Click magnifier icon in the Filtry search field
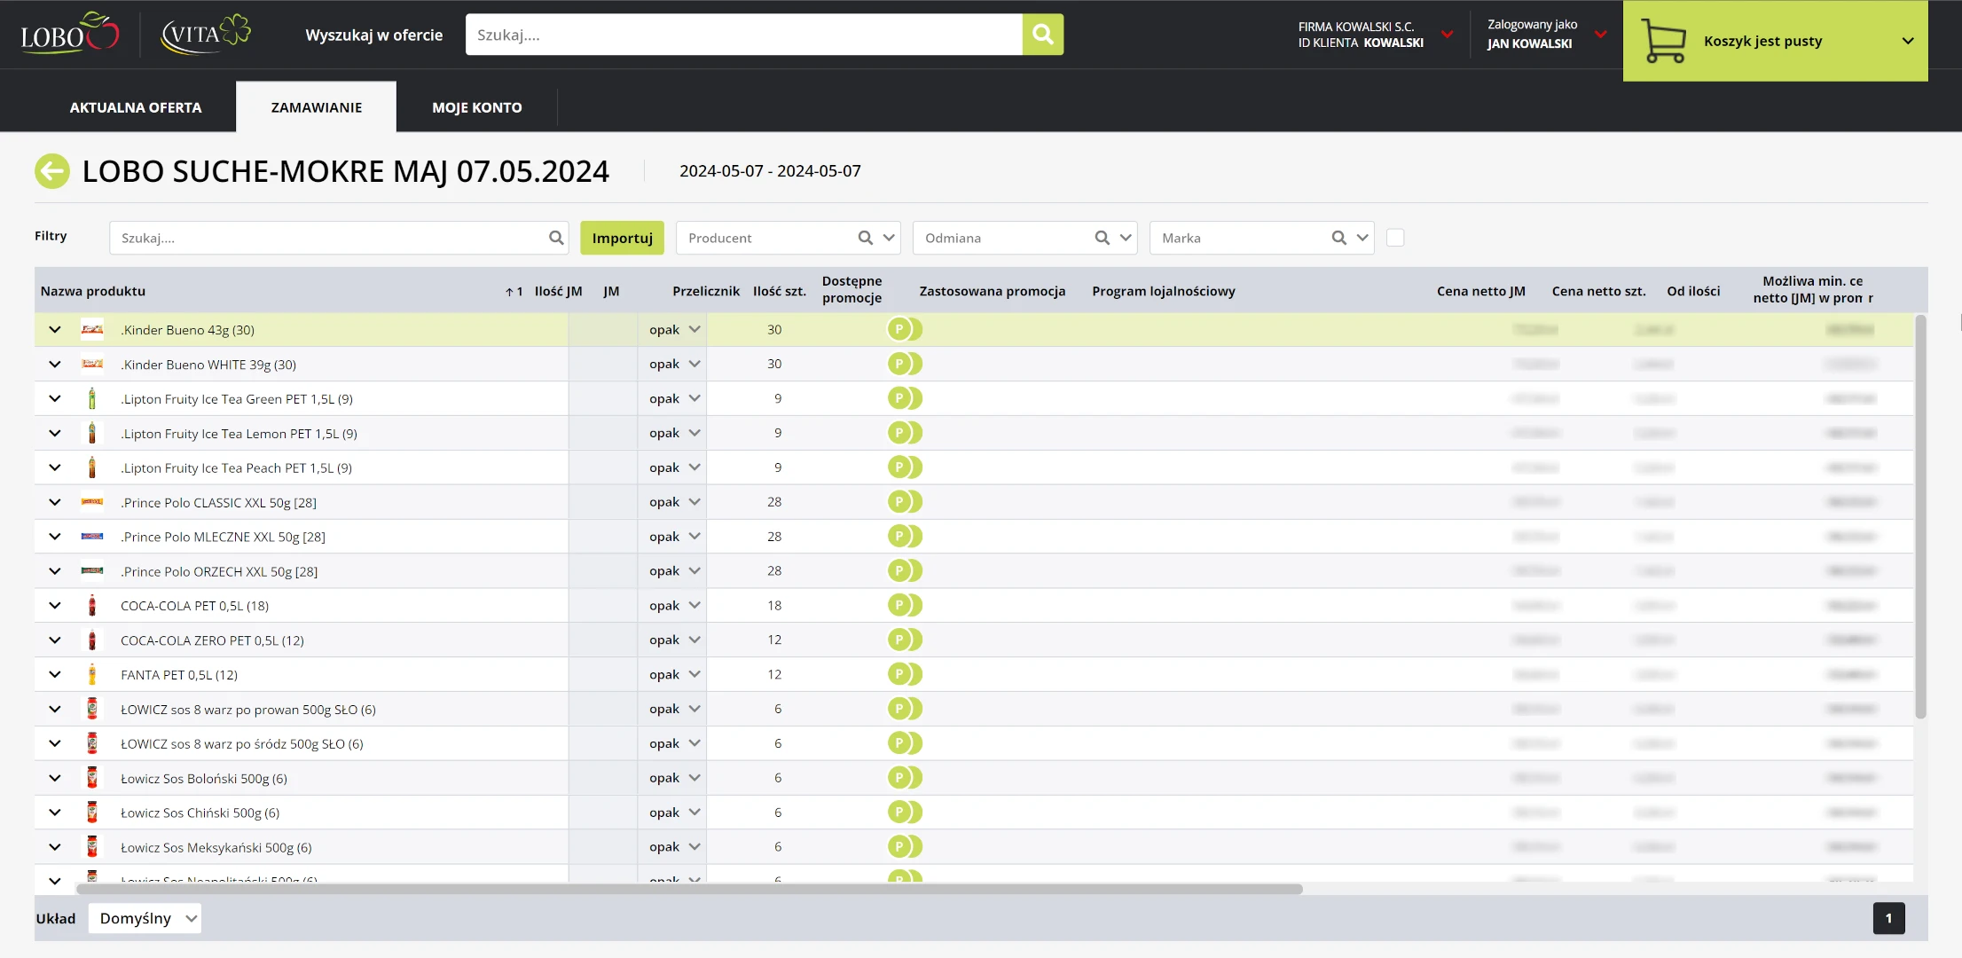 click(x=556, y=238)
